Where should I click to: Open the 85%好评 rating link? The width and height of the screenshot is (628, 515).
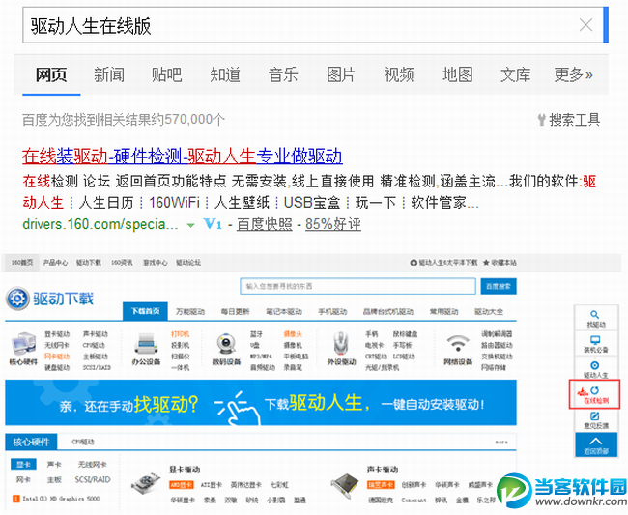click(333, 224)
